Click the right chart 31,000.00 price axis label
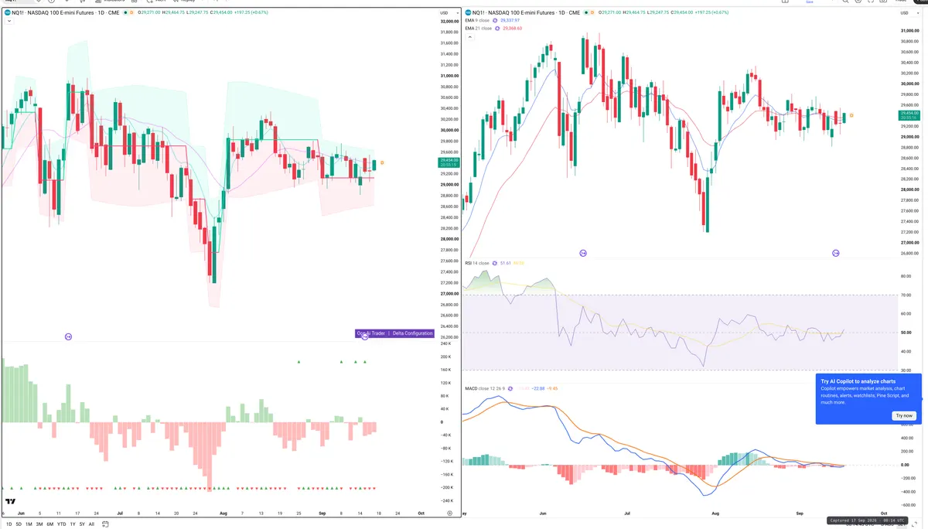Screen dimensions: 928x529 click(x=909, y=30)
